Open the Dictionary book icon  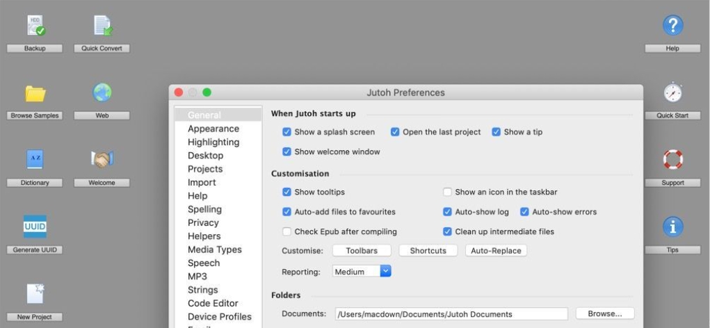[35, 160]
